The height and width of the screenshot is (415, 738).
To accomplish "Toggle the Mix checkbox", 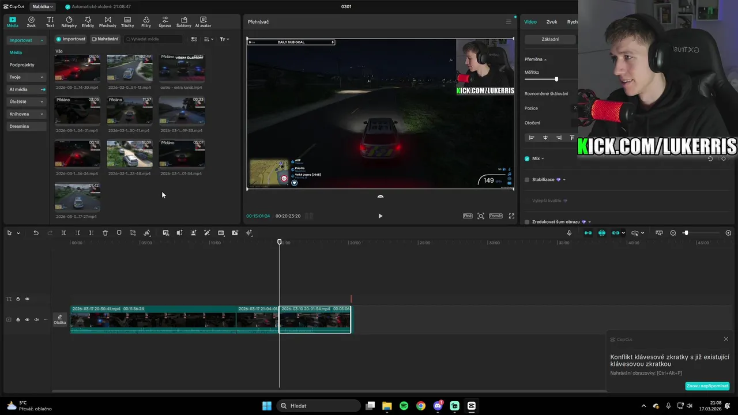I will [527, 159].
